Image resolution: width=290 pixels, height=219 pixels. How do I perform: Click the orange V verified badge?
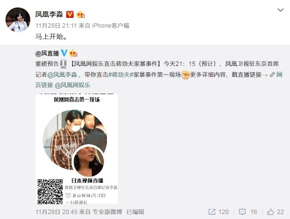click(x=70, y=14)
